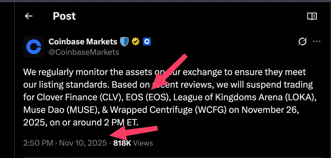
Task: Click the Post title at the top
Action: [64, 16]
